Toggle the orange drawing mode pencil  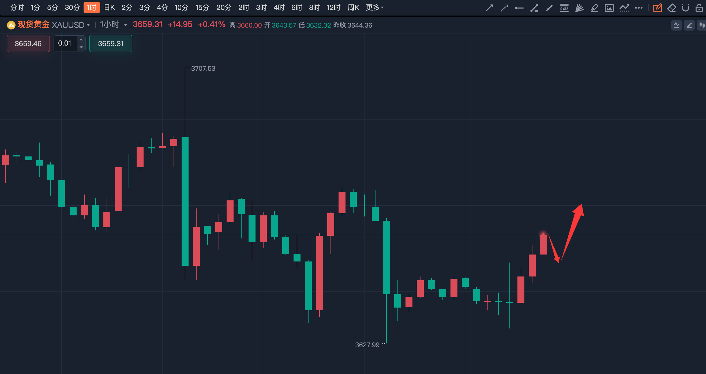[x=658, y=8]
